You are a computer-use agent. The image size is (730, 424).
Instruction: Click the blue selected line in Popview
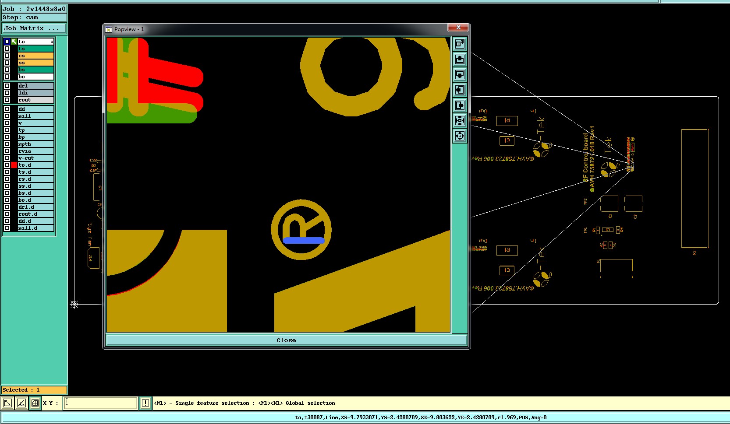pyautogui.click(x=304, y=240)
